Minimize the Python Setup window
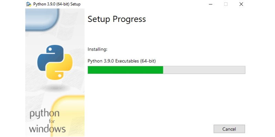 (x=211, y=4)
